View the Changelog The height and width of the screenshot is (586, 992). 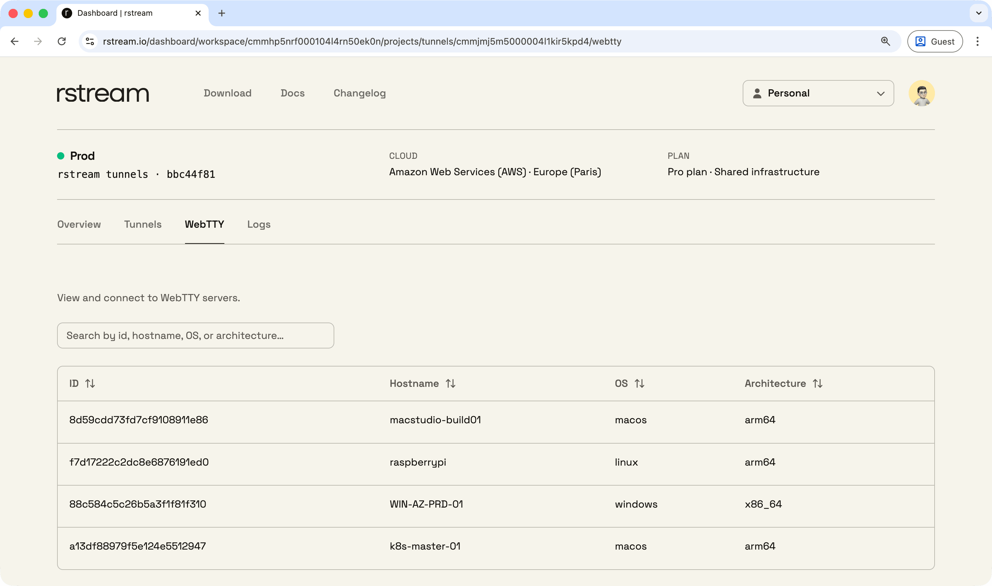[x=359, y=93]
